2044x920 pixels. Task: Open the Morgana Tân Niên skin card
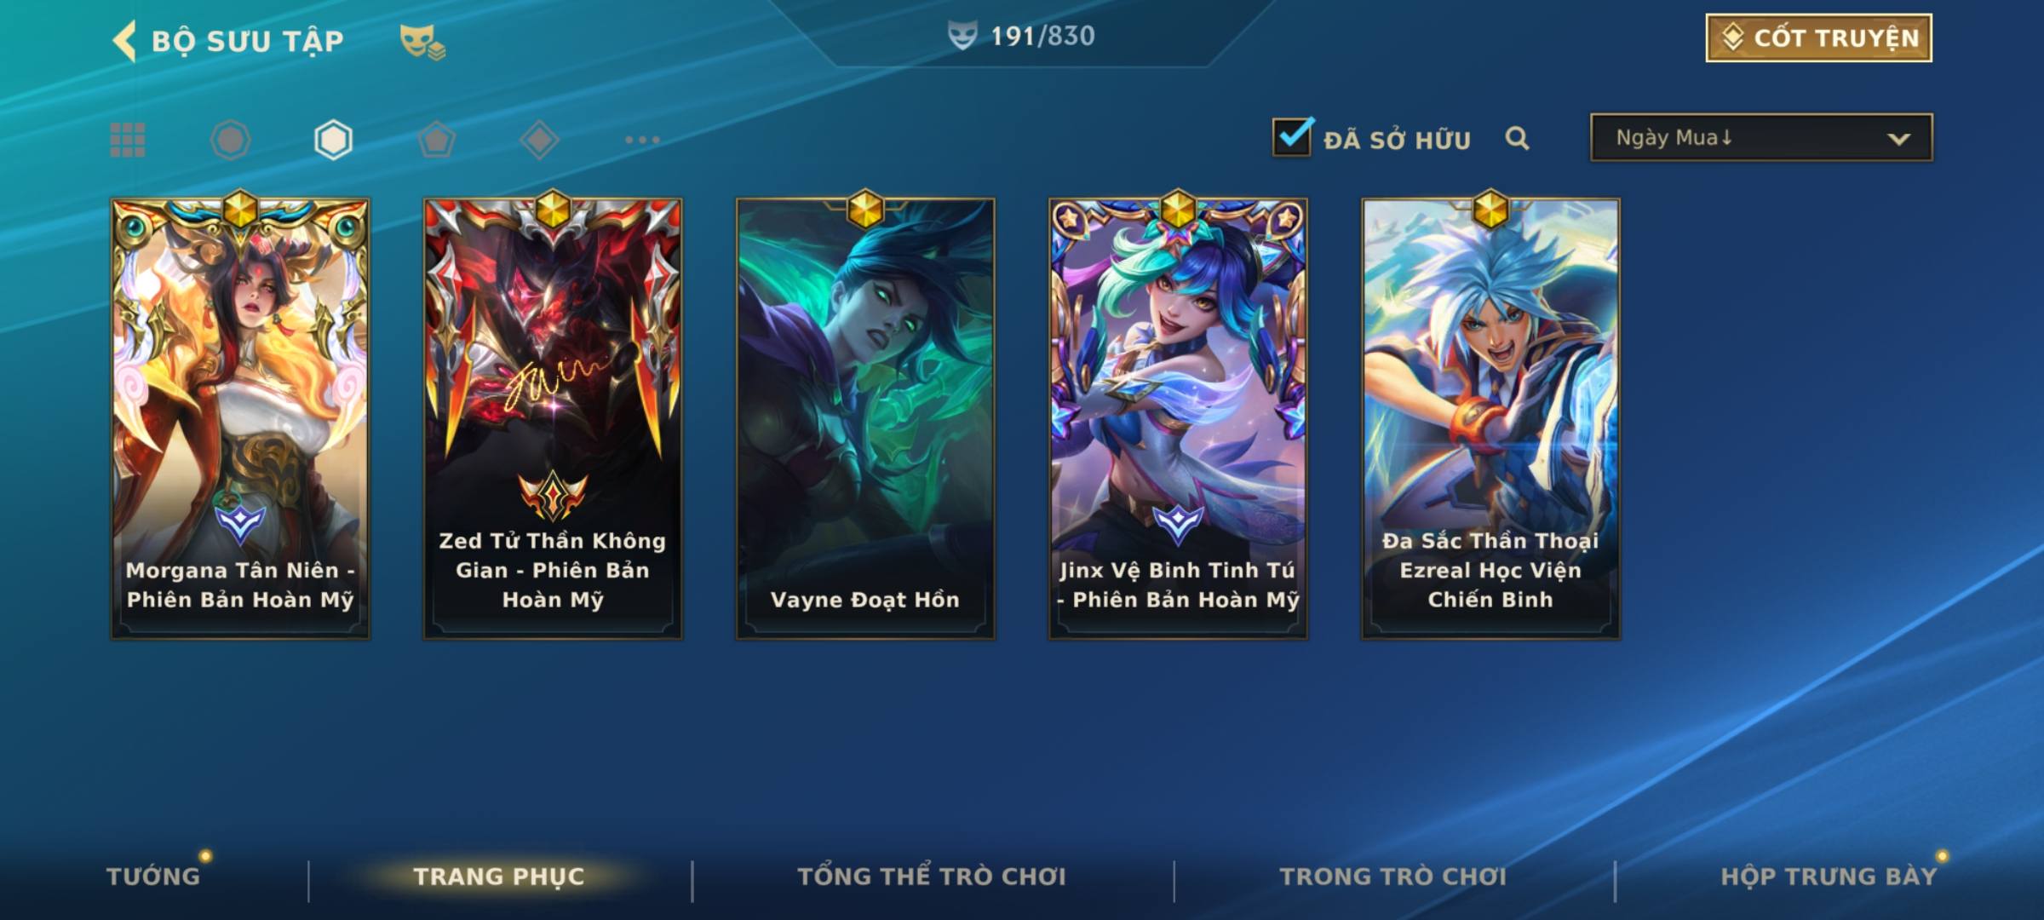240,417
